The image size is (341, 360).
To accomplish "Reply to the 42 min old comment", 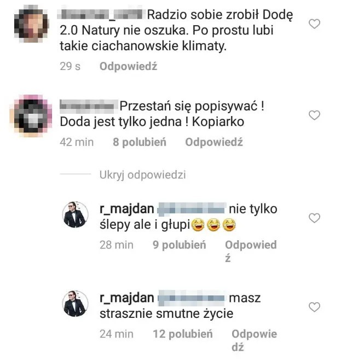I will [214, 142].
